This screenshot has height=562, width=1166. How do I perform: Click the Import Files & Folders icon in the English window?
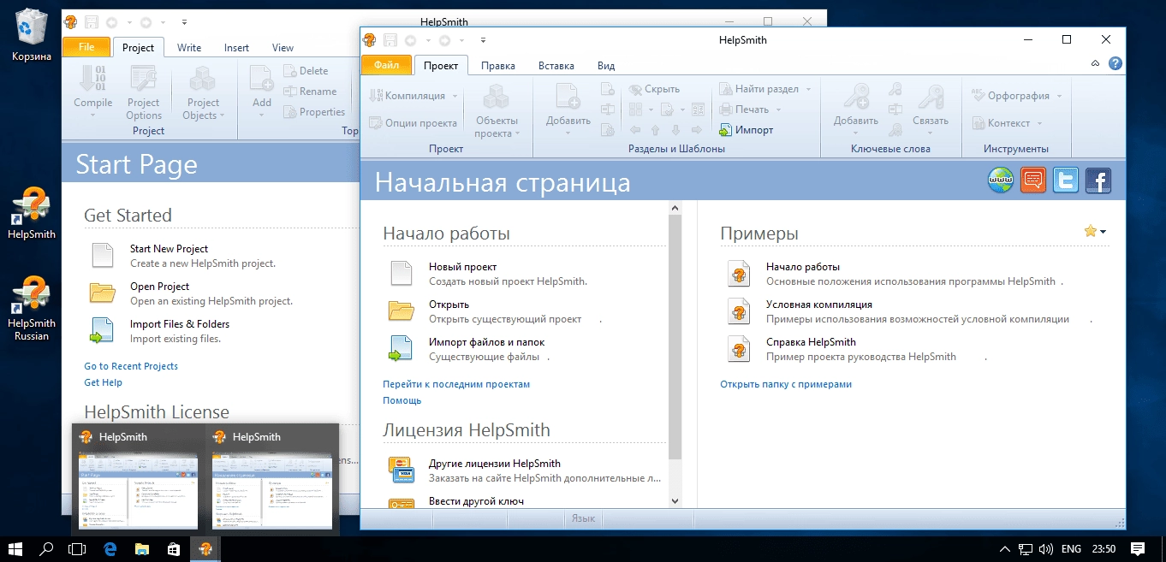[103, 330]
